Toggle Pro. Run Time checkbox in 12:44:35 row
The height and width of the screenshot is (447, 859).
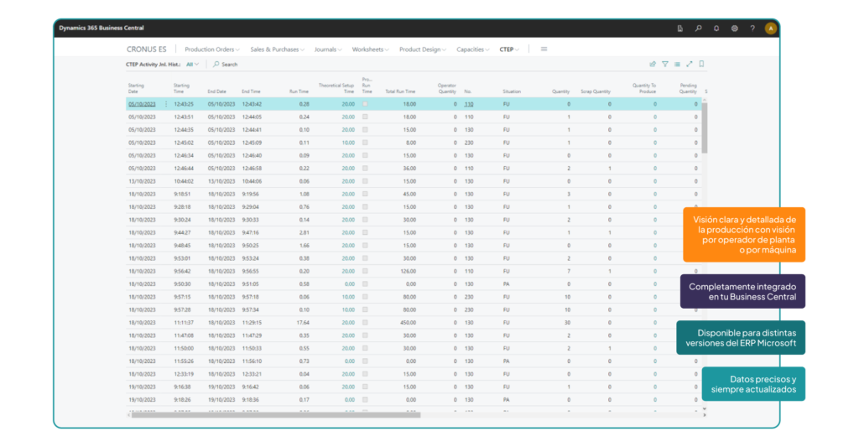(x=365, y=130)
